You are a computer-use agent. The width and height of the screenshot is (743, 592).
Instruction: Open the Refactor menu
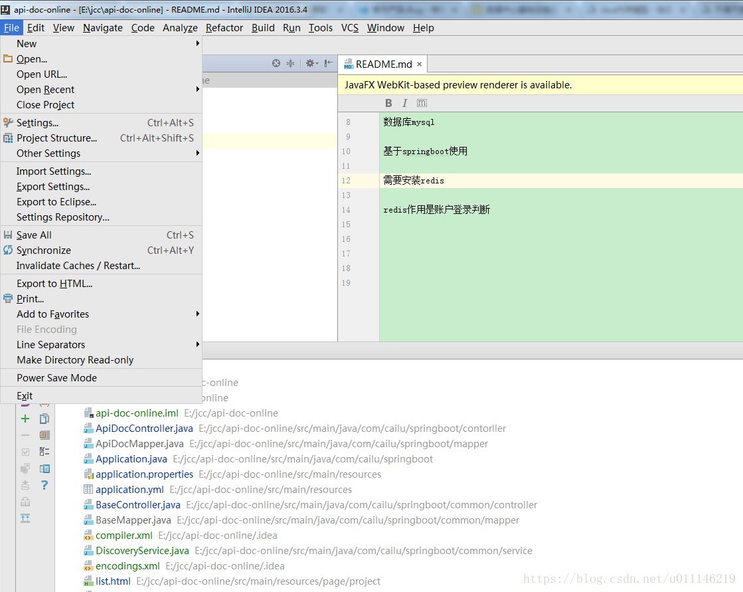[x=224, y=28]
